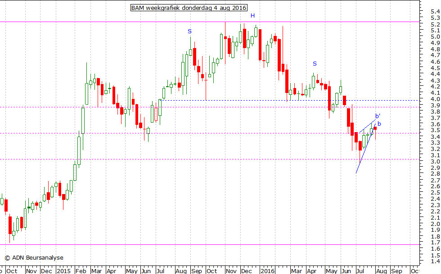Click the last red candle of the chart
Image resolution: width=441 pixels, height=274 pixels.
375,128
